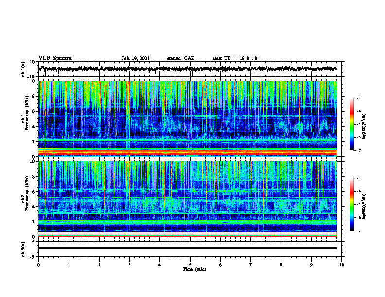Click time axis tick label '4'
The height and width of the screenshot is (297, 385).
pyautogui.click(x=160, y=265)
